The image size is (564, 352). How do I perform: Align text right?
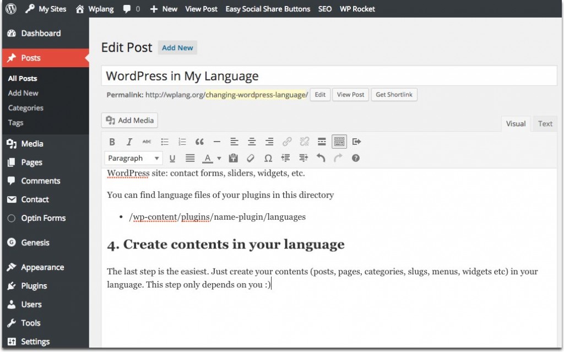pos(269,142)
